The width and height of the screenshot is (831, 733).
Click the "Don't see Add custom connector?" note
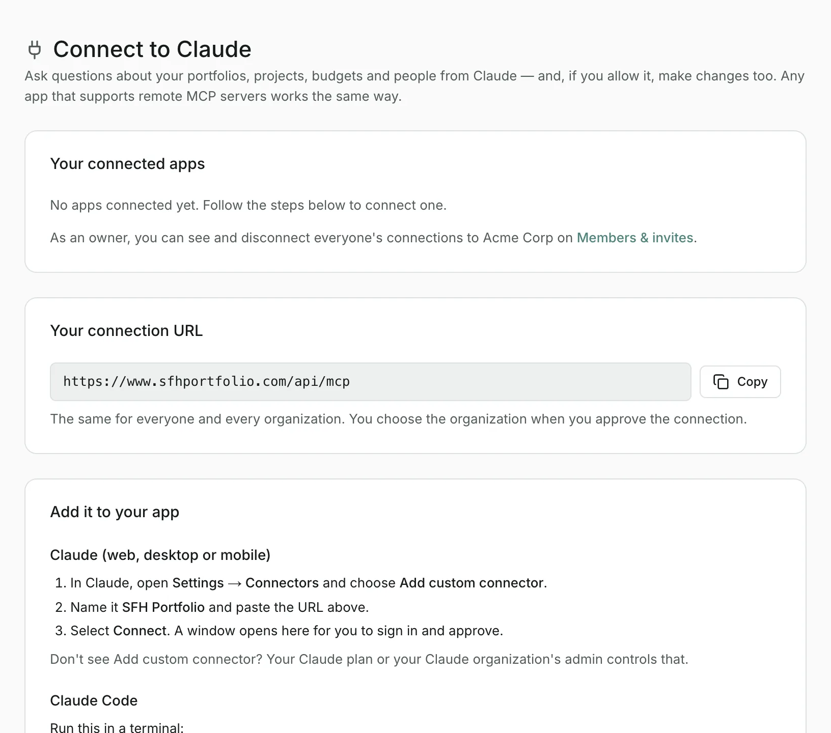coord(369,659)
